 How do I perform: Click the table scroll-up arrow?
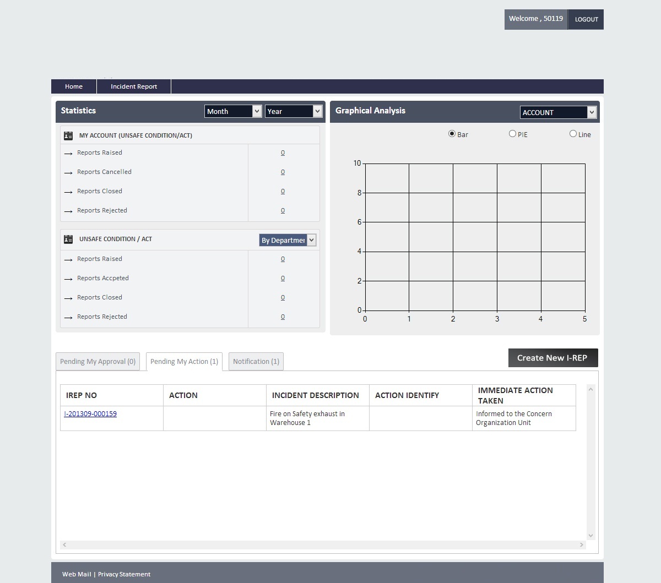click(x=591, y=389)
